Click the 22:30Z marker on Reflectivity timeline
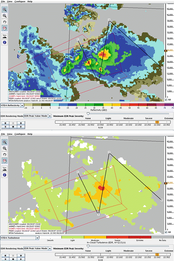The image size is (174, 261). 157,122
